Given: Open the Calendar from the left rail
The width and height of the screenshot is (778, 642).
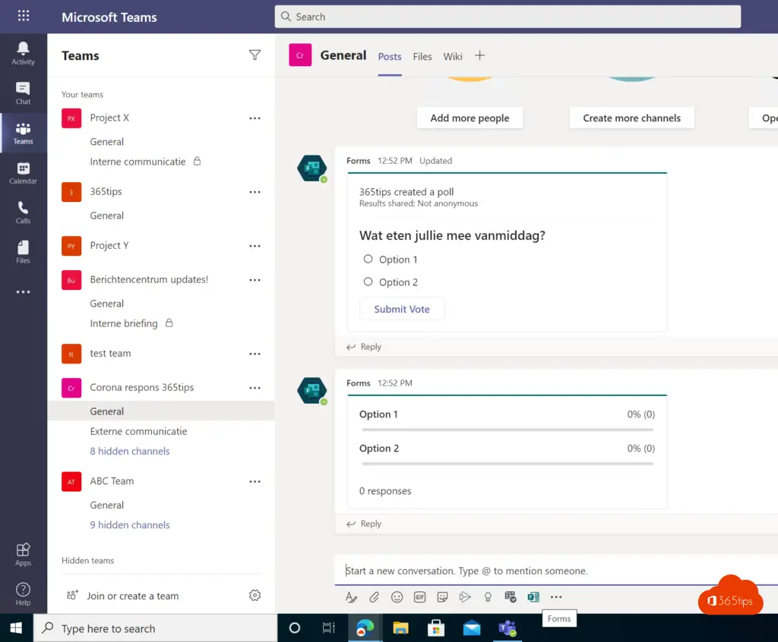Looking at the screenshot, I should coord(23,173).
